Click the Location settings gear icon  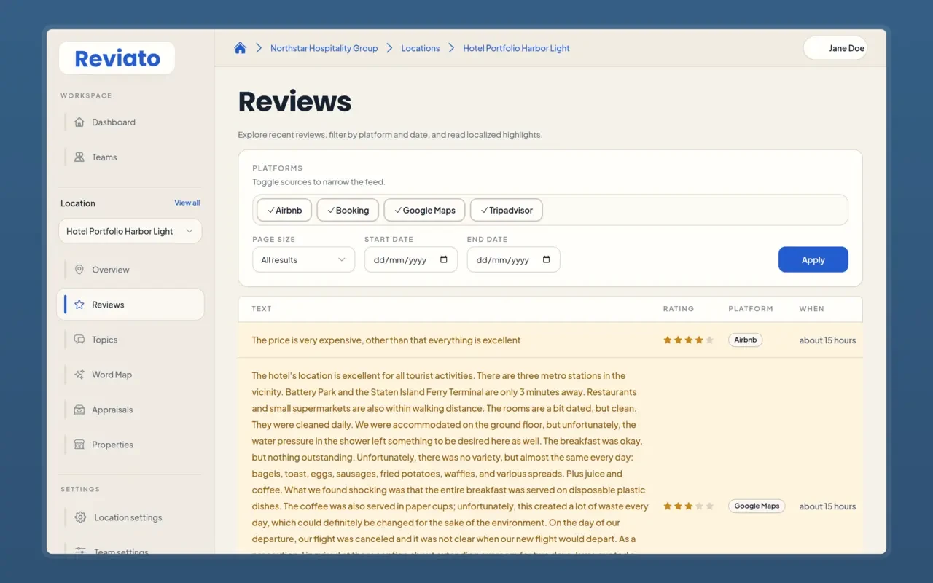[81, 517]
